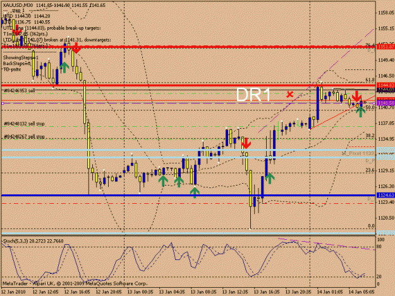
Task: Click the '13 Jan 04:35' time label
Action: [172, 292]
